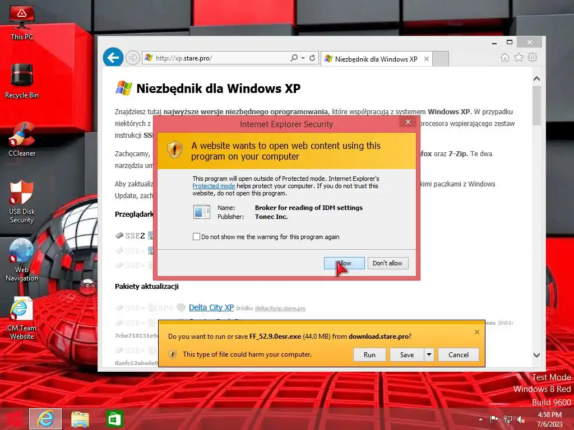The image size is (574, 430).
Task: Open the Recycle Bin icon
Action: point(22,81)
